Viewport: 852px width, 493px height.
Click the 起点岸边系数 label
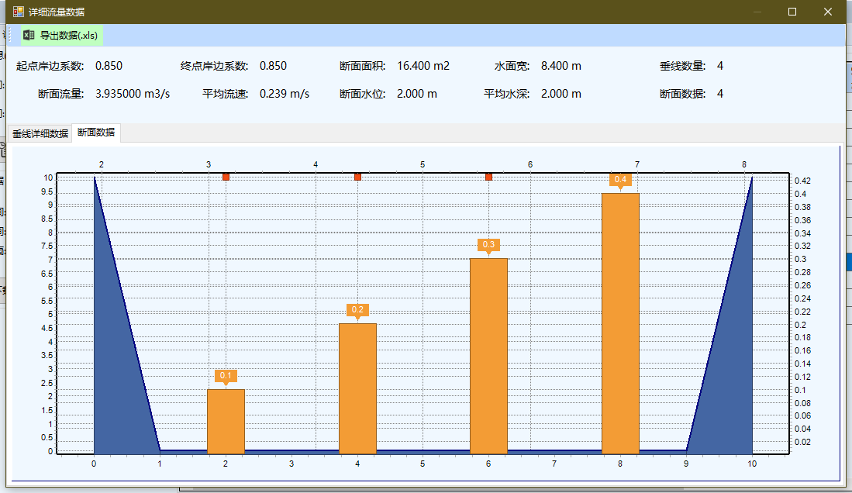pyautogui.click(x=50, y=66)
